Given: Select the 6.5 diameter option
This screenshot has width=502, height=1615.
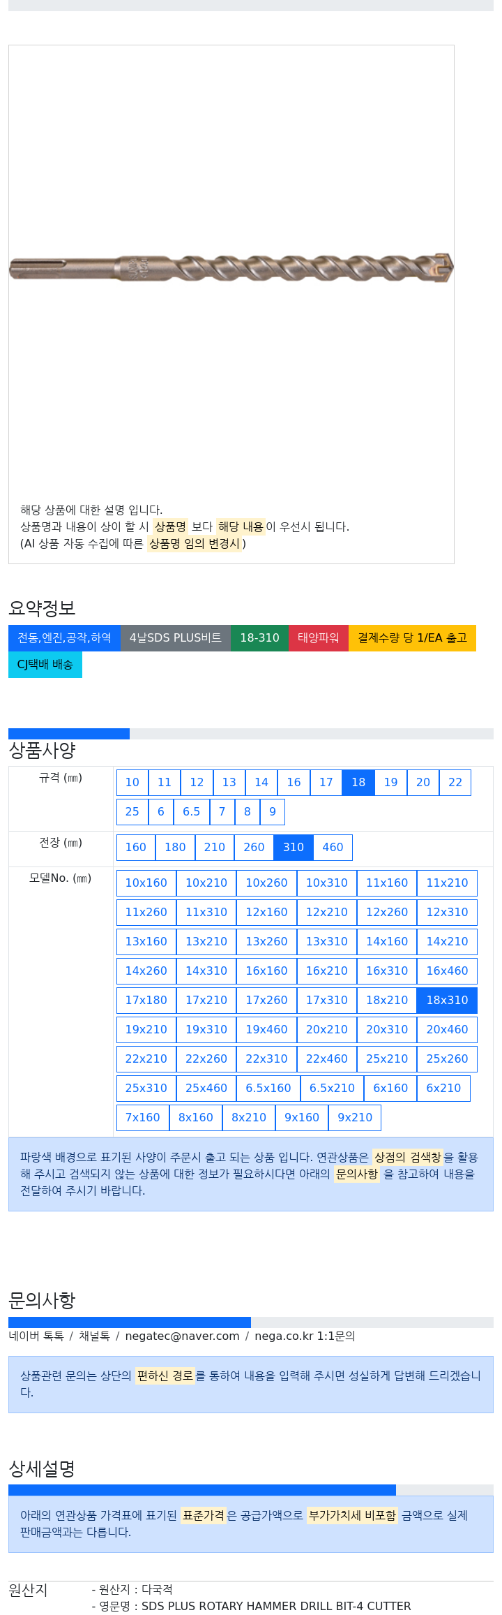Looking at the screenshot, I should pyautogui.click(x=192, y=812).
